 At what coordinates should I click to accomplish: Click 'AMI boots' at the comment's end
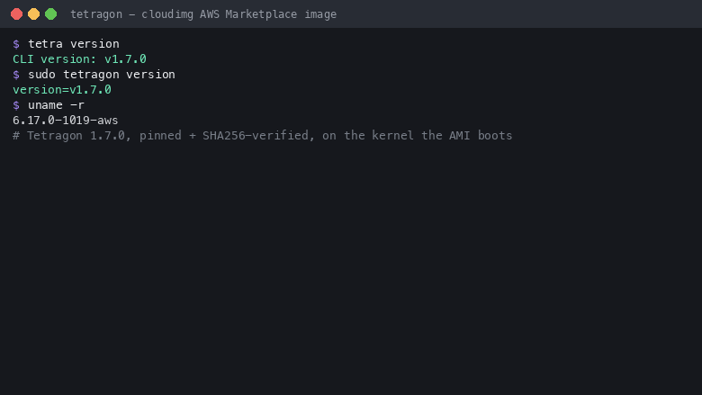pos(481,136)
